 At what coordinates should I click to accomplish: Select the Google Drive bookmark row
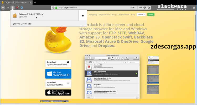coord(111,87)
